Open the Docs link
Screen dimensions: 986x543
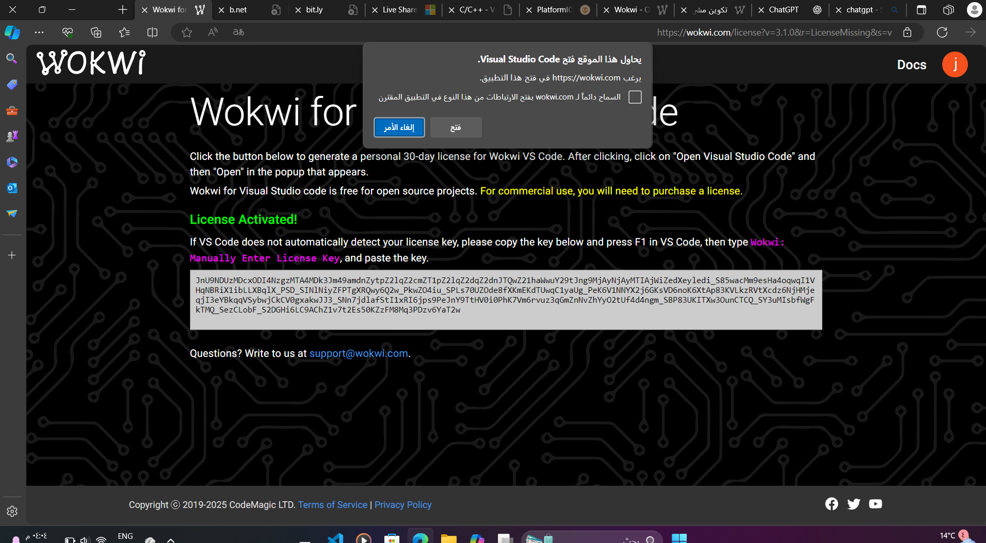coord(912,65)
